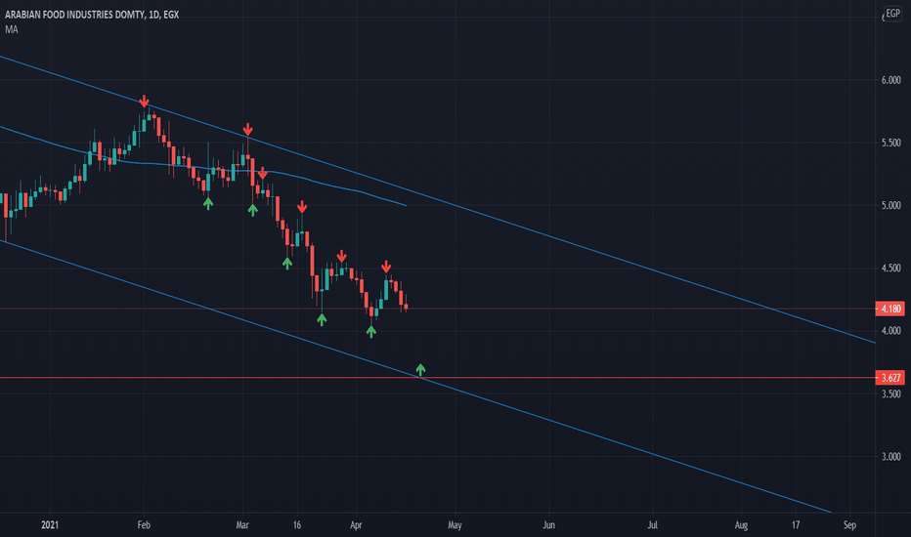
Task: Click the 5.500 price axis label
Action: point(890,143)
